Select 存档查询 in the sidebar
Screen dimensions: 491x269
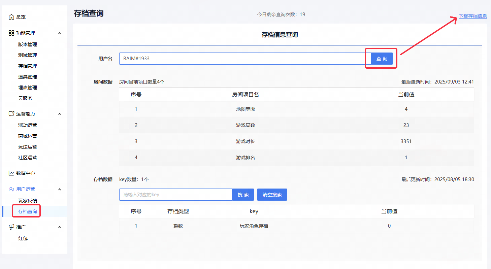[x=28, y=211]
